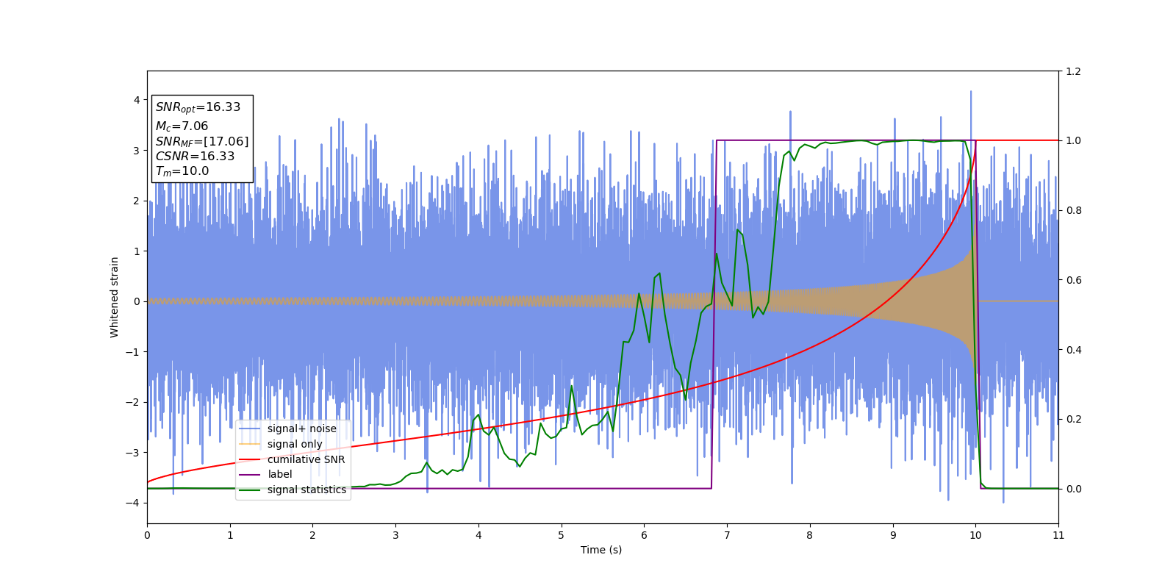The height and width of the screenshot is (588, 1176).
Task: Click the SNRopt=16.33 annotation
Action: pos(198,107)
